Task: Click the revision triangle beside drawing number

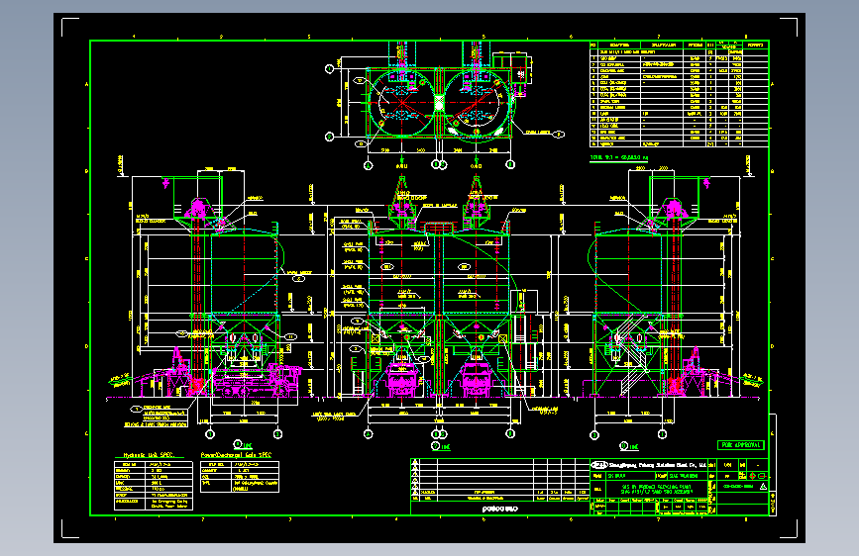Action: coord(763,486)
